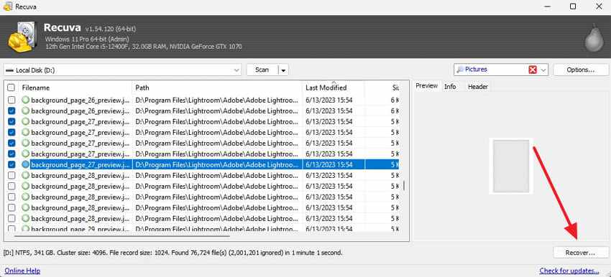Click the status bar text about NTFS, 341 GB

coord(173,253)
